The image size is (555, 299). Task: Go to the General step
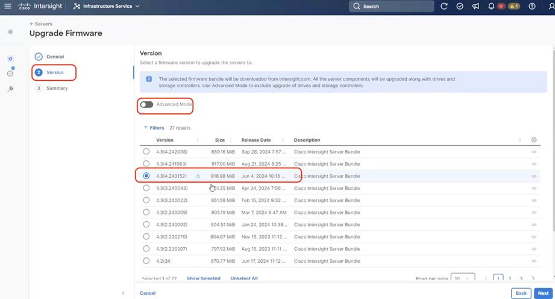(54, 57)
